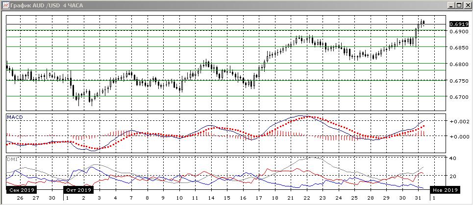Click the Окт 2019 month label
Image resolution: width=473 pixels, height=205 pixels.
click(x=78, y=190)
